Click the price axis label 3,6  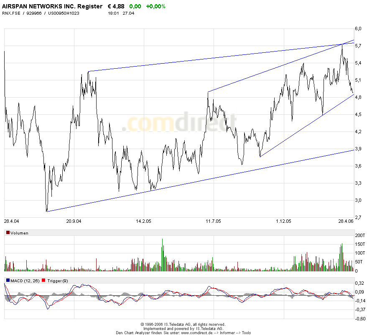[x=358, y=166]
